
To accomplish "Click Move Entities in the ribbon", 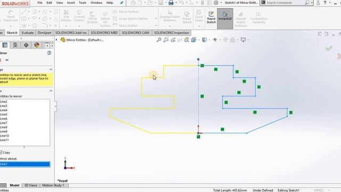I will click(x=125, y=26).
